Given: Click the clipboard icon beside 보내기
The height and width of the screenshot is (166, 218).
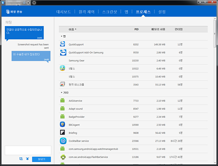Looking at the screenshot, I should [x=21, y=159].
